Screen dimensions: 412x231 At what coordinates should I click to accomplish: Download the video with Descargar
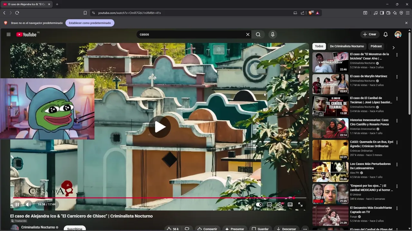click(286, 229)
